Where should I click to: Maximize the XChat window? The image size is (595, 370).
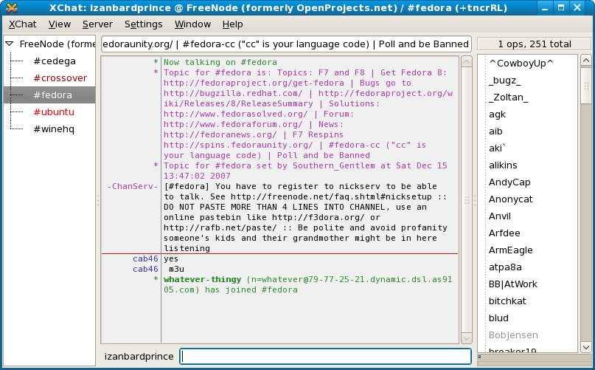(x=566, y=8)
